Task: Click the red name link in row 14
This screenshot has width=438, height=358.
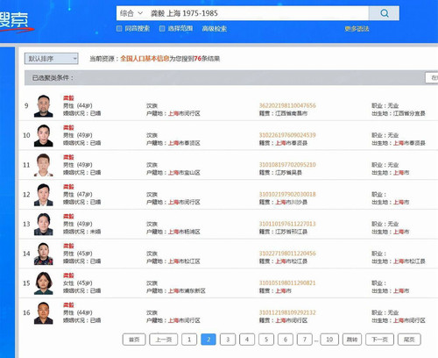Action: [x=68, y=246]
